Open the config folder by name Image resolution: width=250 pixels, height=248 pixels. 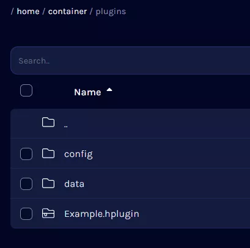[78, 154]
